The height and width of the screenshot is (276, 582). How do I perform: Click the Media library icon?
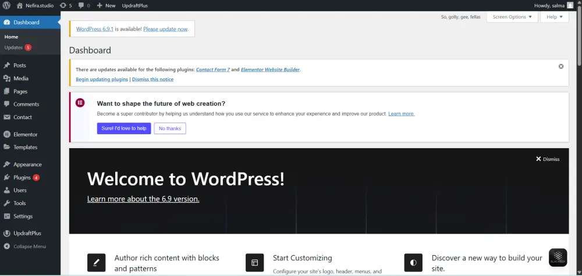point(6,78)
